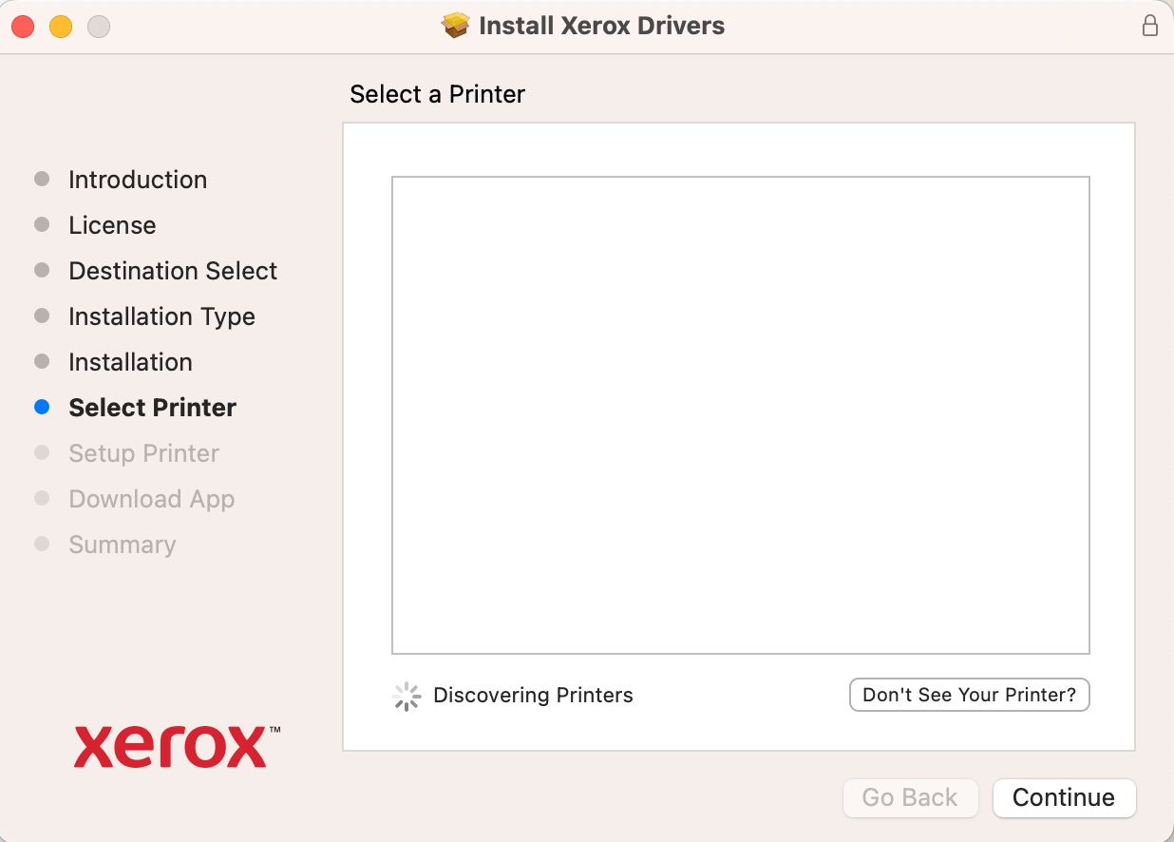The width and height of the screenshot is (1174, 842).
Task: Select the Introduction step in the sidebar
Action: (x=138, y=179)
